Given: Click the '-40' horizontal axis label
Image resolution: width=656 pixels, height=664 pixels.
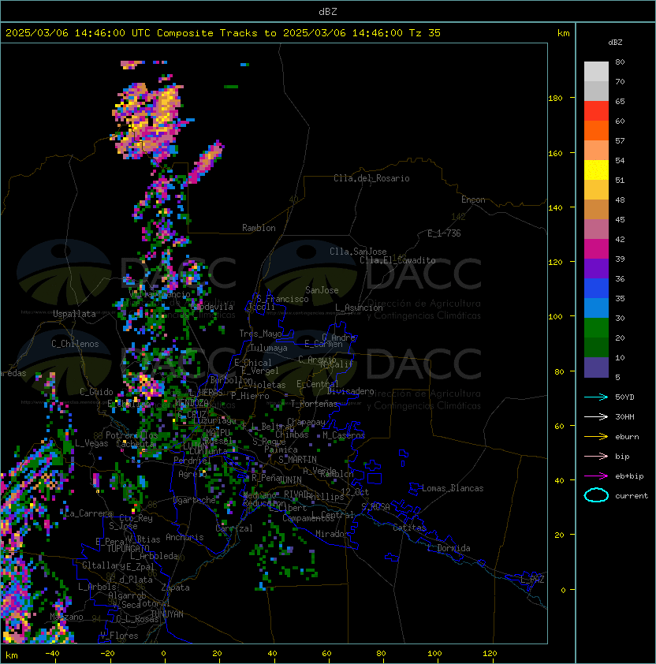Looking at the screenshot, I should (x=53, y=654).
